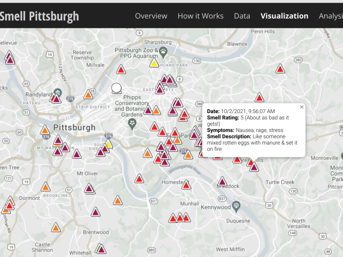Click the Mt Oliver map label
Image resolution: width=343 pixels, height=257 pixels.
click(87, 174)
